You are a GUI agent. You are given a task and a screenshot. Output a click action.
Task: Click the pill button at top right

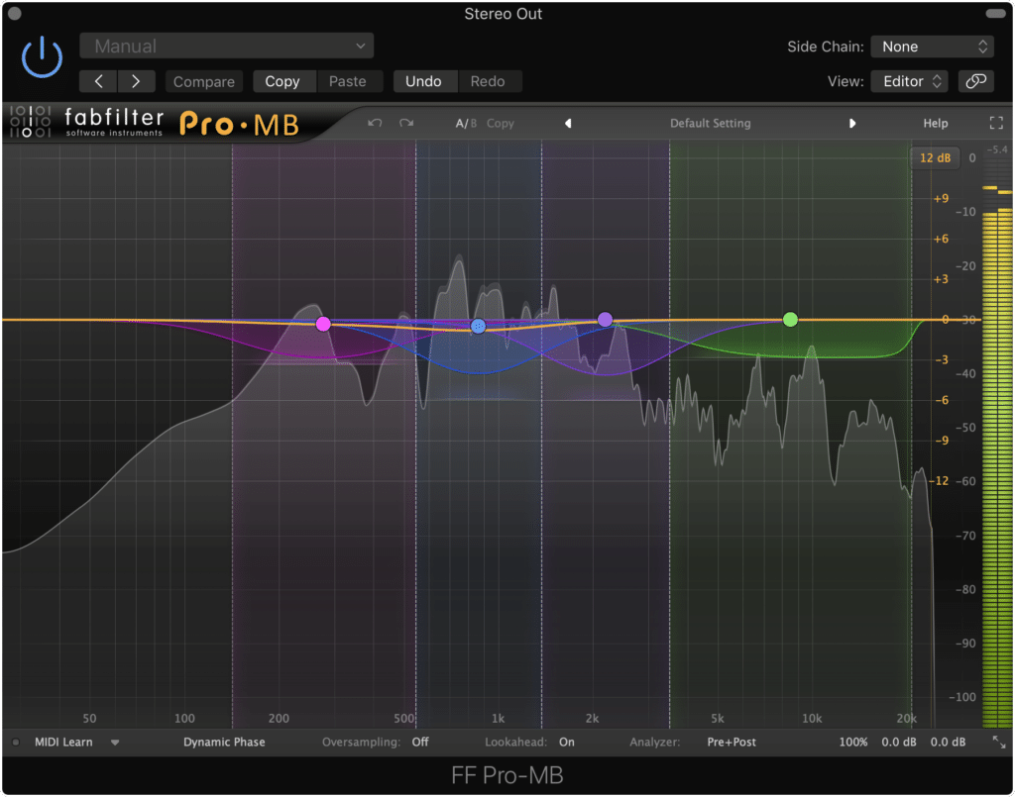pos(995,13)
